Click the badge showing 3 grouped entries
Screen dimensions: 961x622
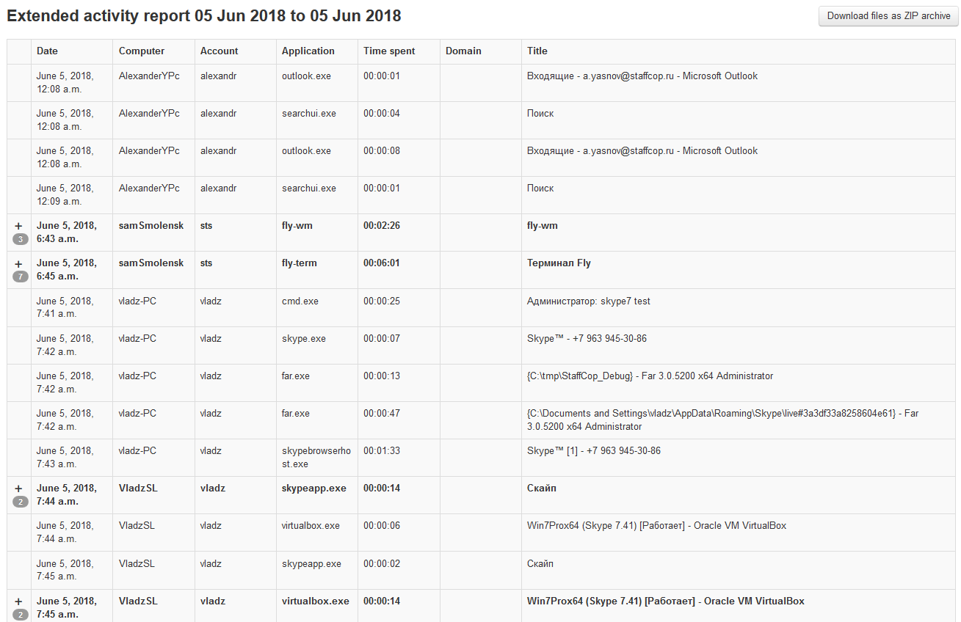tap(20, 239)
